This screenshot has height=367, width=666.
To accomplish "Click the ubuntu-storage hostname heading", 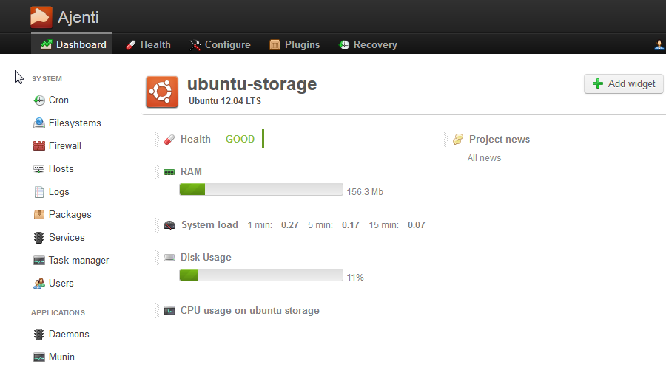I will coord(252,84).
